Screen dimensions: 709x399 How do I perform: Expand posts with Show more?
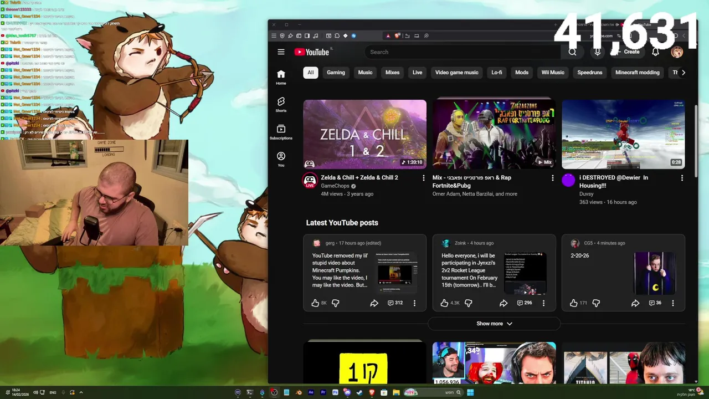pos(494,324)
